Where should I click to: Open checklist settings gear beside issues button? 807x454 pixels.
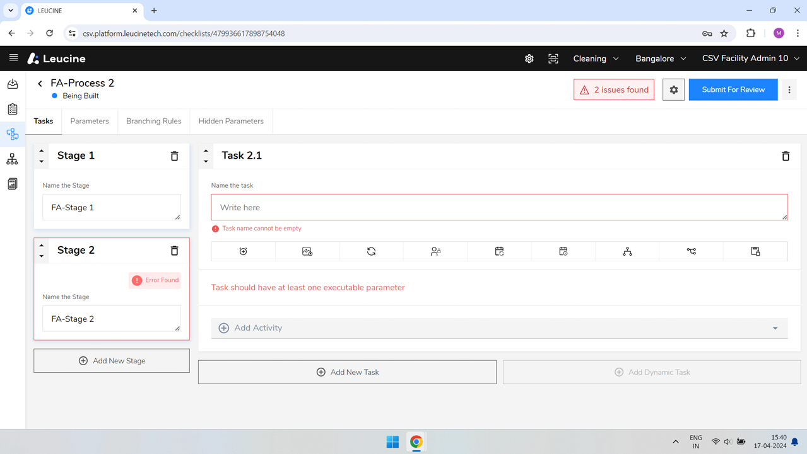673,90
